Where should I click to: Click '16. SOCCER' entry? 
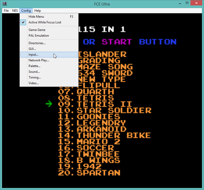coord(86,148)
